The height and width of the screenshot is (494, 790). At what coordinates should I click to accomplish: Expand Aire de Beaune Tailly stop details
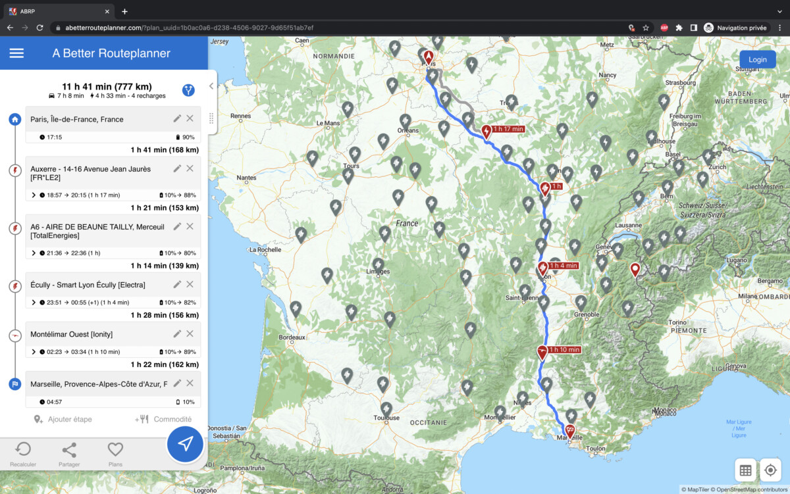click(34, 253)
